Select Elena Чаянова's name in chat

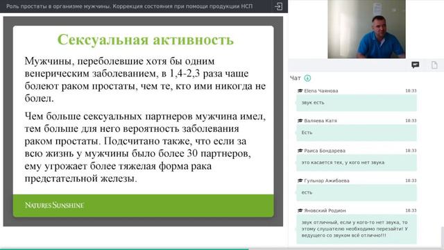pyautogui.click(x=321, y=91)
